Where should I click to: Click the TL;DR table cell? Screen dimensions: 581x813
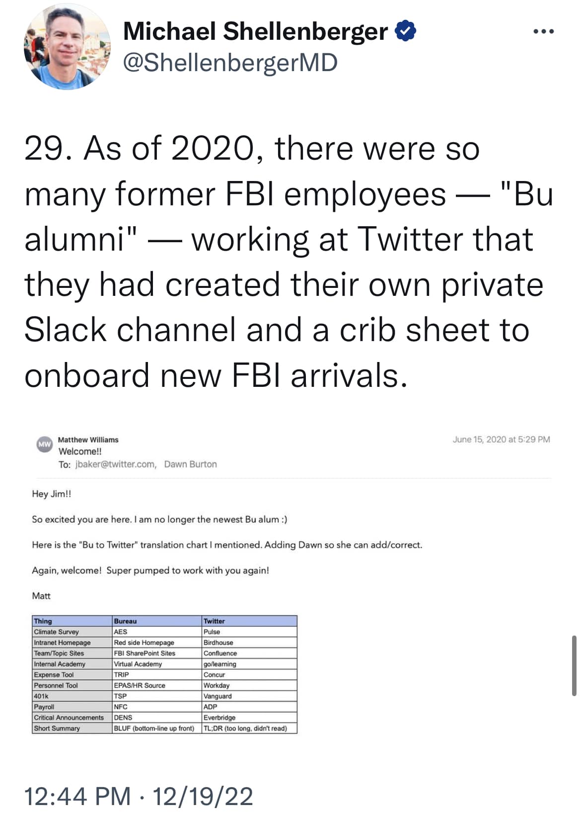[249, 728]
